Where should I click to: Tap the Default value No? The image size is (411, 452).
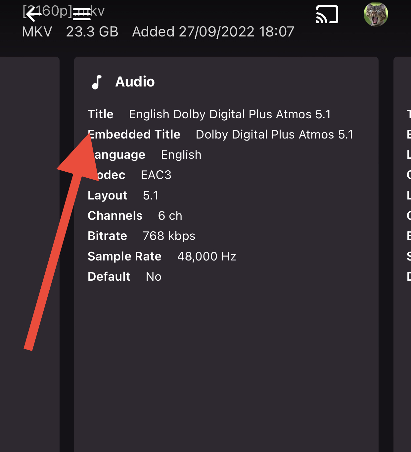[x=154, y=277]
